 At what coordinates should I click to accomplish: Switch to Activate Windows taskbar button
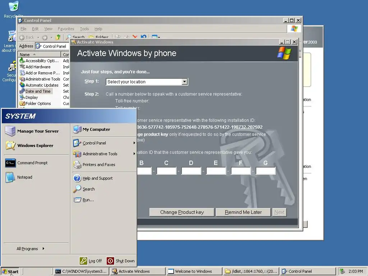138,271
